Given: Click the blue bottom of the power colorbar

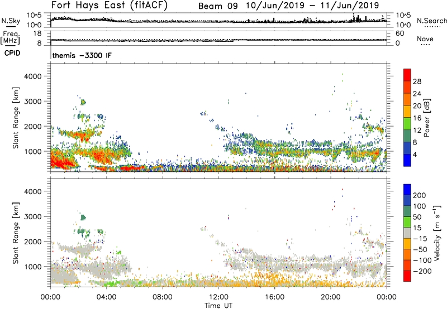Looking at the screenshot, I should tap(407, 160).
